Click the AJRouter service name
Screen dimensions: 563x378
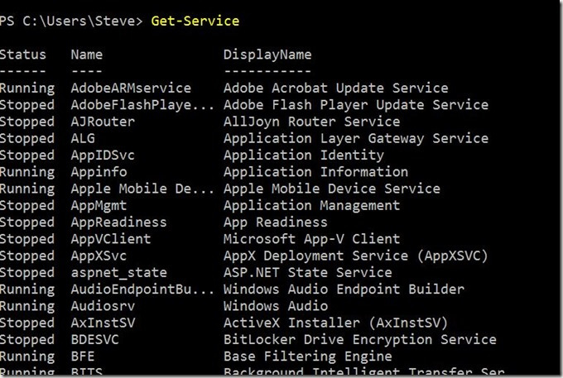103,122
